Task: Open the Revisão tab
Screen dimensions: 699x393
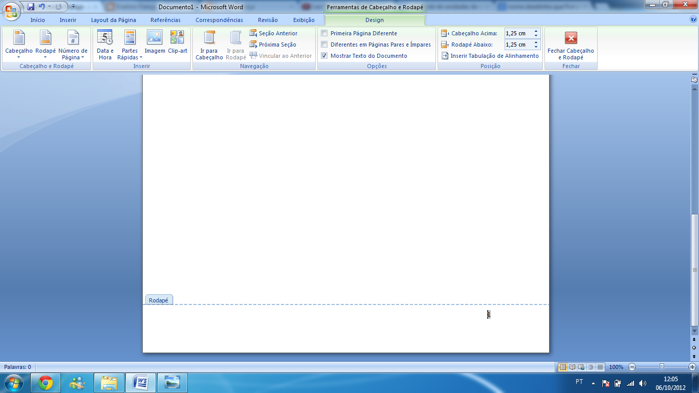Action: coord(268,20)
